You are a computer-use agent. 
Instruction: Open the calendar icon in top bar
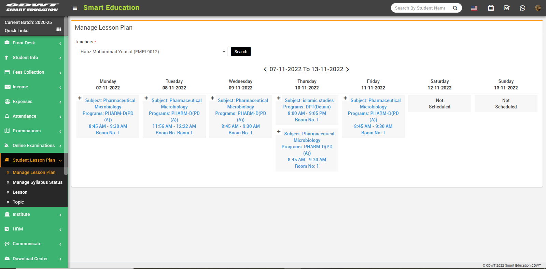(491, 8)
